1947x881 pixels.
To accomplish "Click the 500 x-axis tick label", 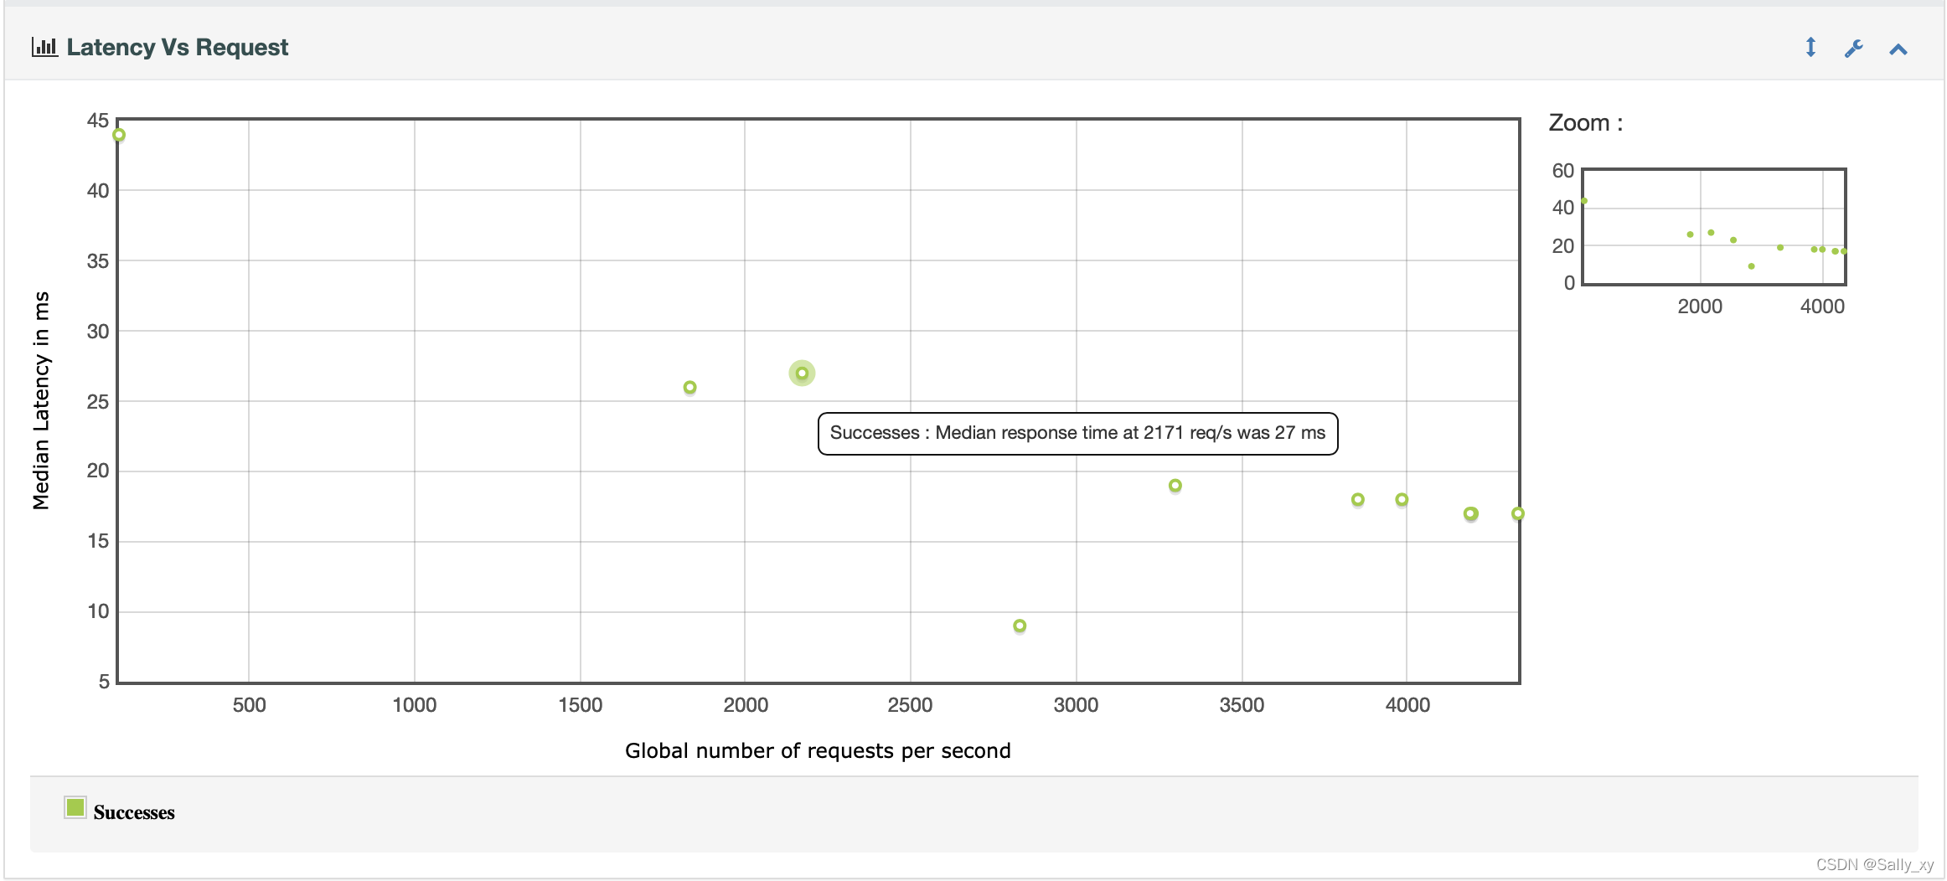I will click(249, 705).
